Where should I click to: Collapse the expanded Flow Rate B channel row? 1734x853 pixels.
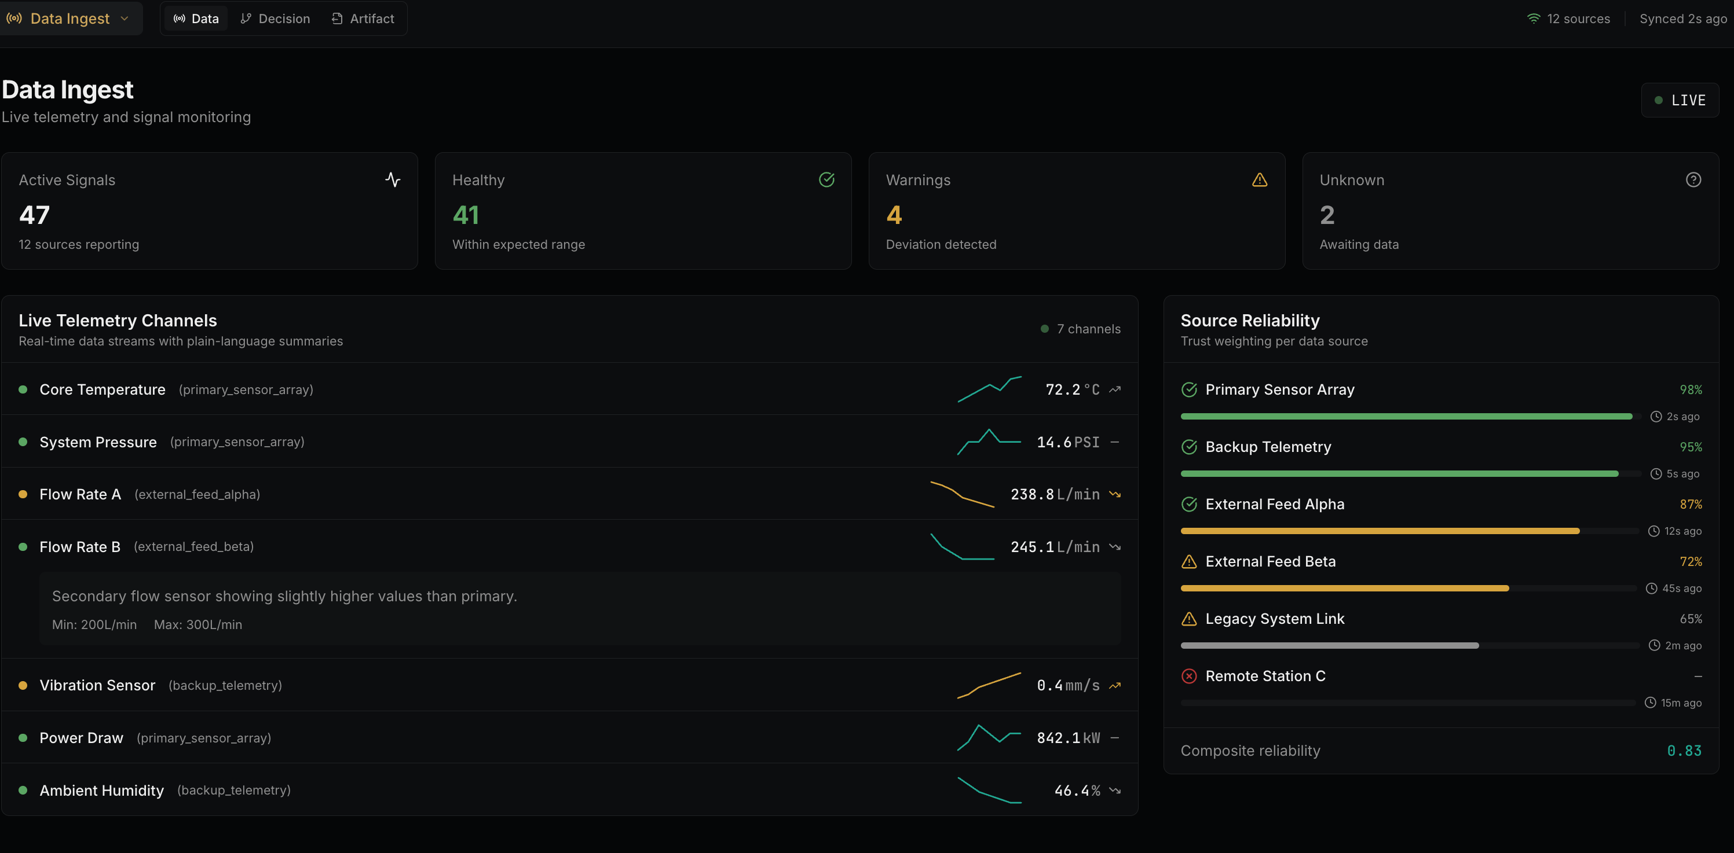(569, 546)
